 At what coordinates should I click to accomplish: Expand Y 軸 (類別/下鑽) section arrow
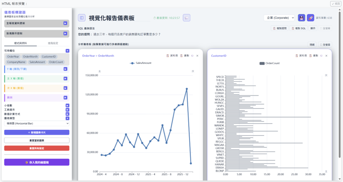click(x=65, y=69)
